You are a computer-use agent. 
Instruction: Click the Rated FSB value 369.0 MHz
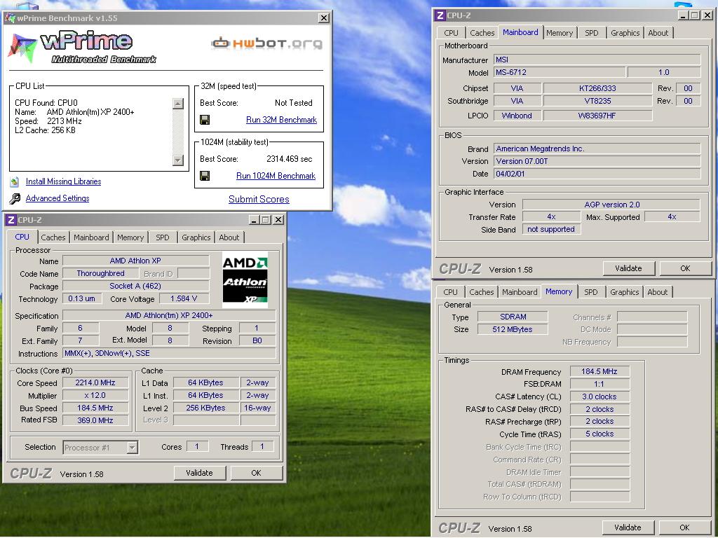pyautogui.click(x=95, y=420)
